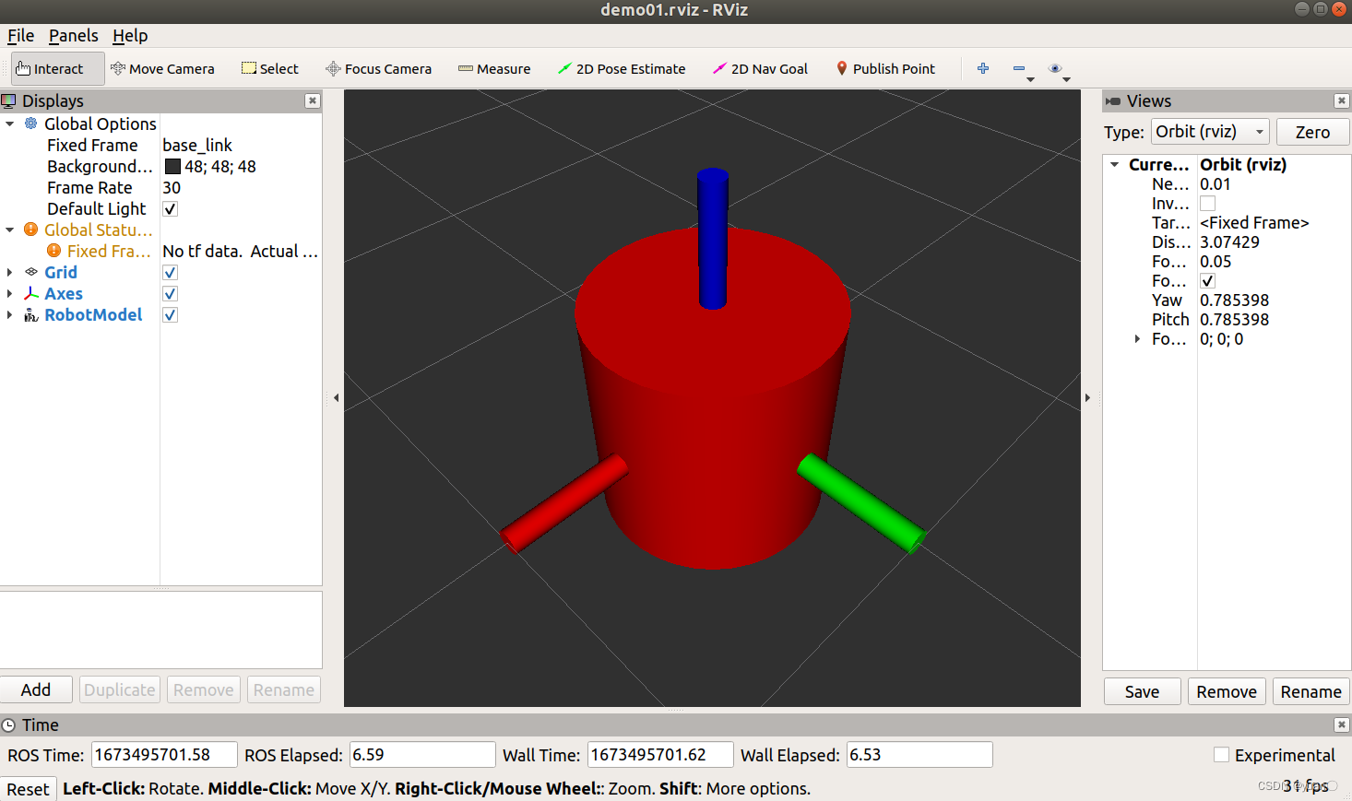Image resolution: width=1352 pixels, height=801 pixels.
Task: Click the ROS Time field
Action: click(164, 755)
